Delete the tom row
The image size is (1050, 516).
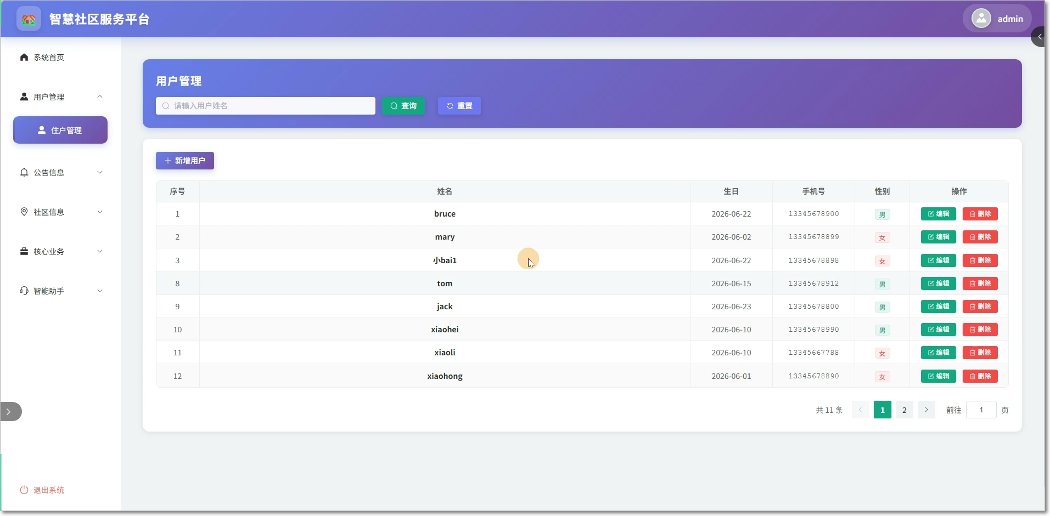point(980,283)
